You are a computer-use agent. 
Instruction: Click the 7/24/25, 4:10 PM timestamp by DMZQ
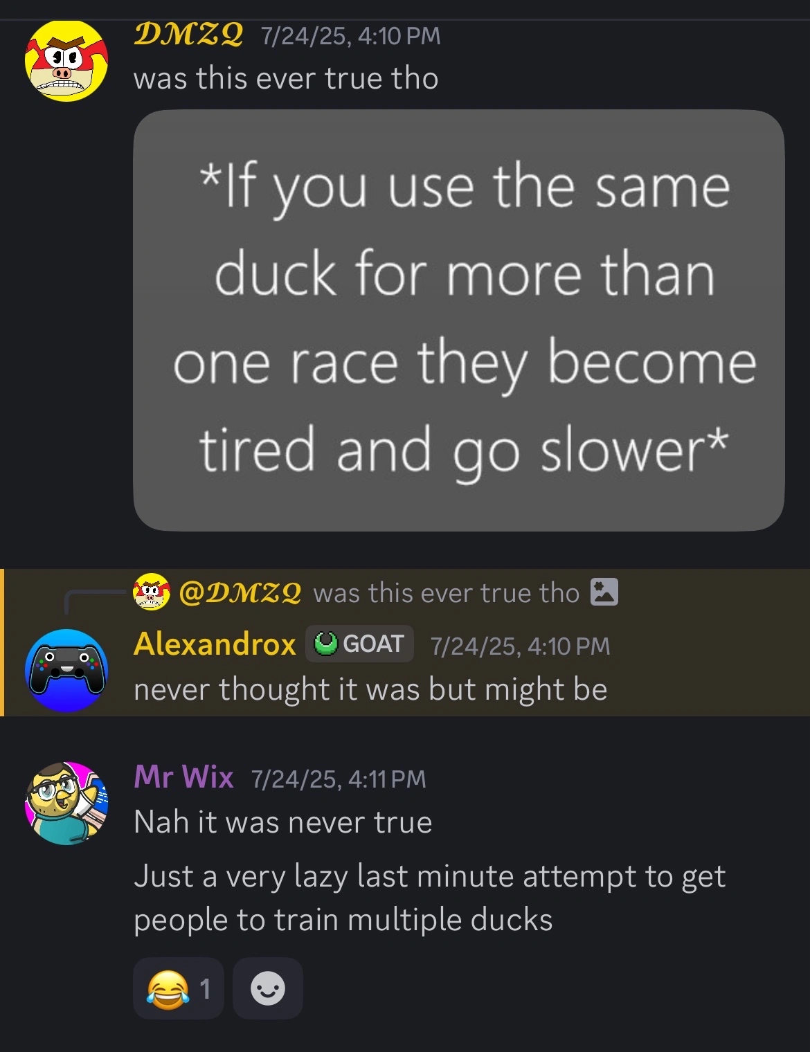pos(350,35)
